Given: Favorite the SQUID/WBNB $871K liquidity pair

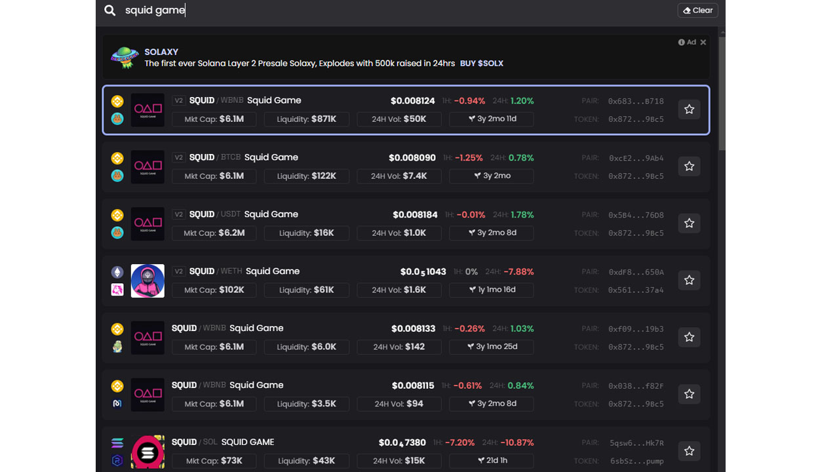Looking at the screenshot, I should coord(689,109).
